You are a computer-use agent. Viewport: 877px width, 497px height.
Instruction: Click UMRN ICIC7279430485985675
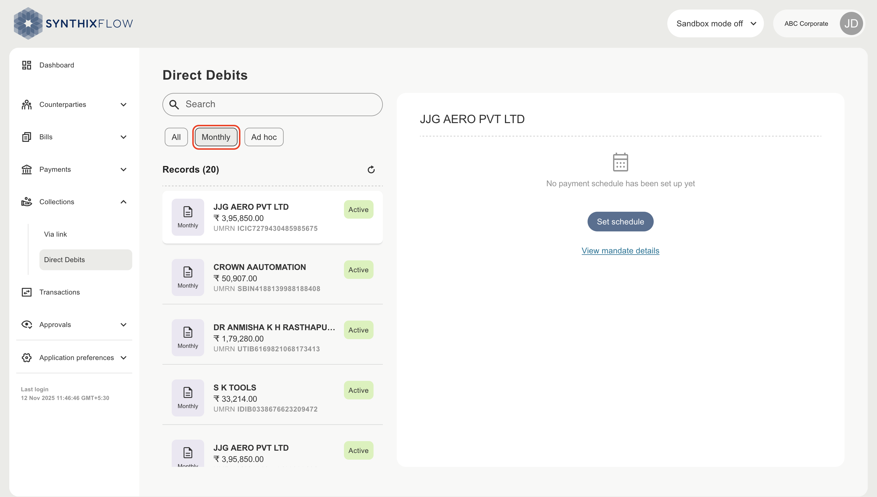tap(266, 228)
